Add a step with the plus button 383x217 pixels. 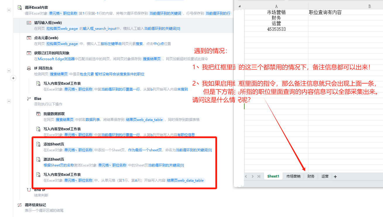[x=13, y=78]
